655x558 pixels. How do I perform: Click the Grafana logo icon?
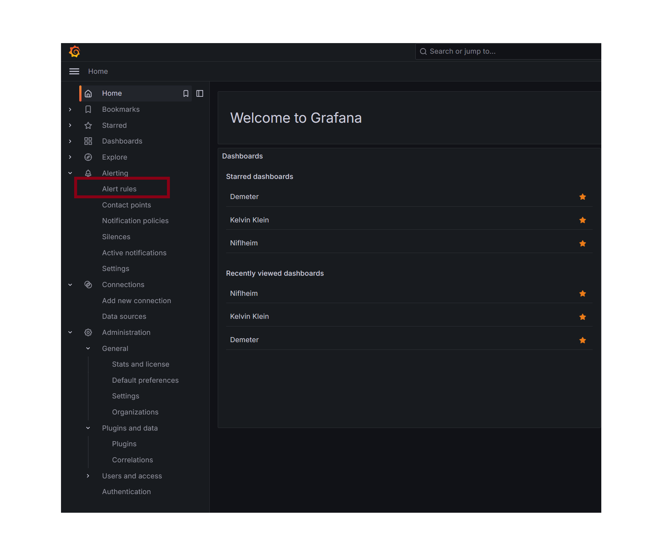click(75, 51)
